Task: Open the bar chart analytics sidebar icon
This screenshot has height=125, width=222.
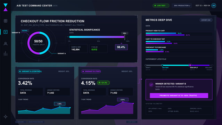Action: pos(6,53)
